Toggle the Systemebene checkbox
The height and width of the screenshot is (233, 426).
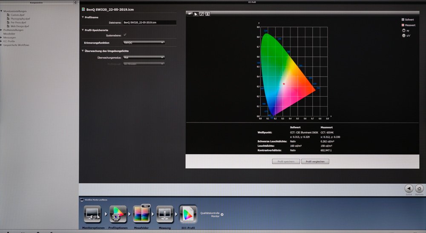[125, 35]
